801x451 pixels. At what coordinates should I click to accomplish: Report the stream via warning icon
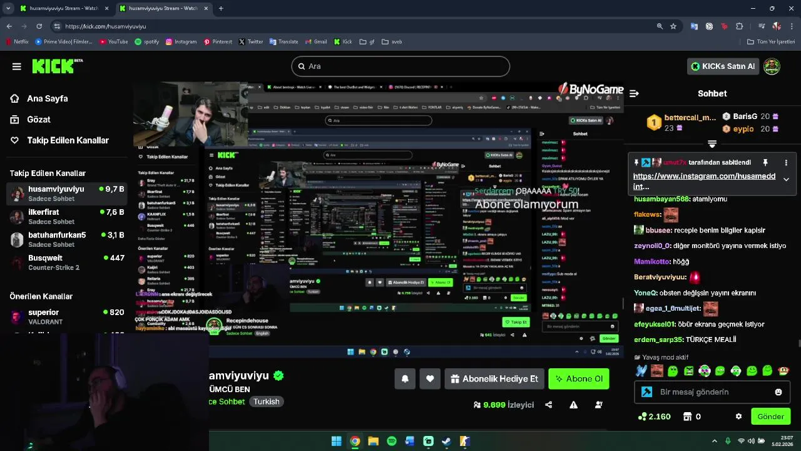pos(573,405)
